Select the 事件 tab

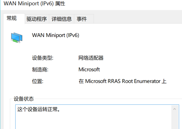coord(82,19)
